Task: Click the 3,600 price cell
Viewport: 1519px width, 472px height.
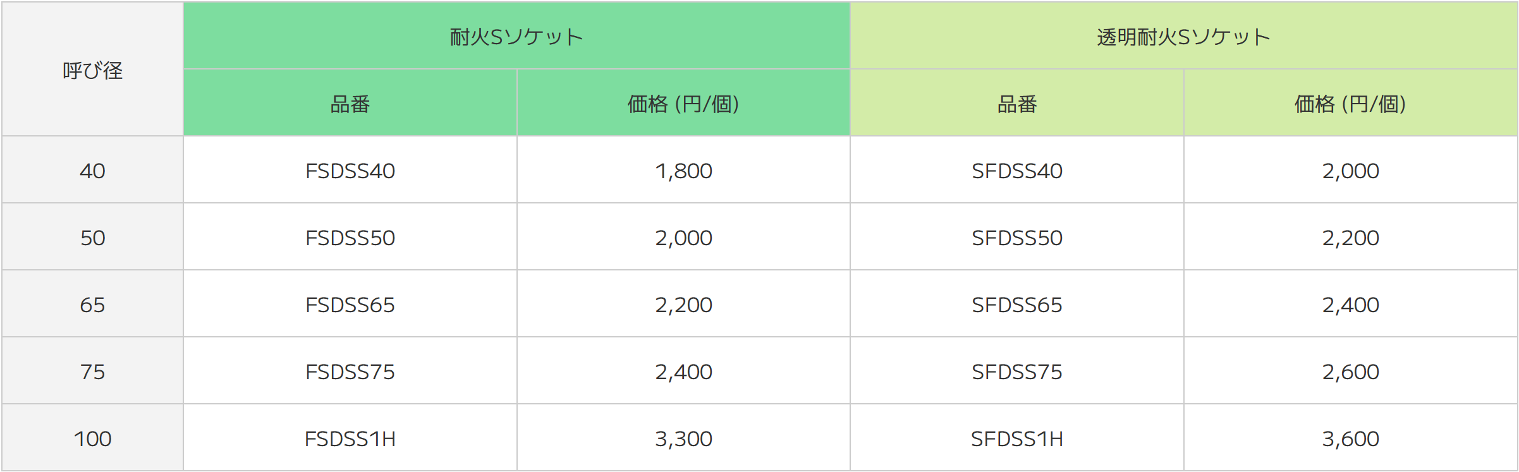Action: pos(1350,439)
